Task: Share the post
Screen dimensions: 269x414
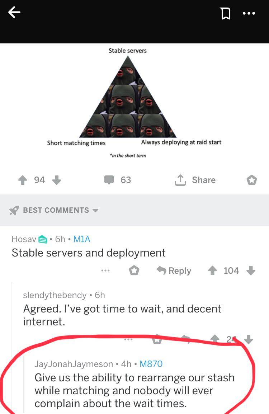Action: [x=195, y=180]
